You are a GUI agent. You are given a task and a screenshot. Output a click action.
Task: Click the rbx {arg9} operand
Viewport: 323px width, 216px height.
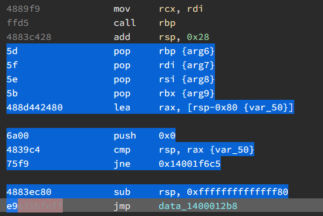(187, 93)
